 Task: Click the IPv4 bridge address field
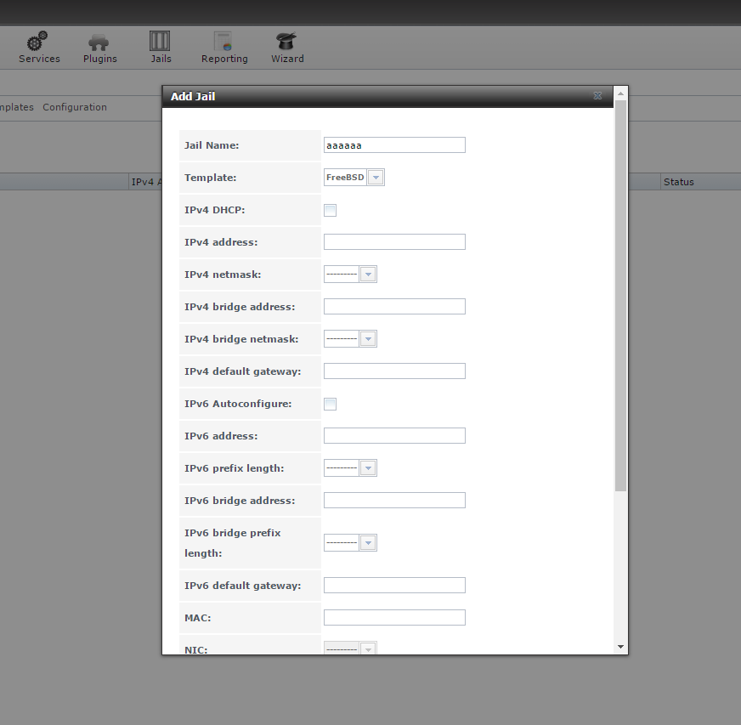[394, 307]
